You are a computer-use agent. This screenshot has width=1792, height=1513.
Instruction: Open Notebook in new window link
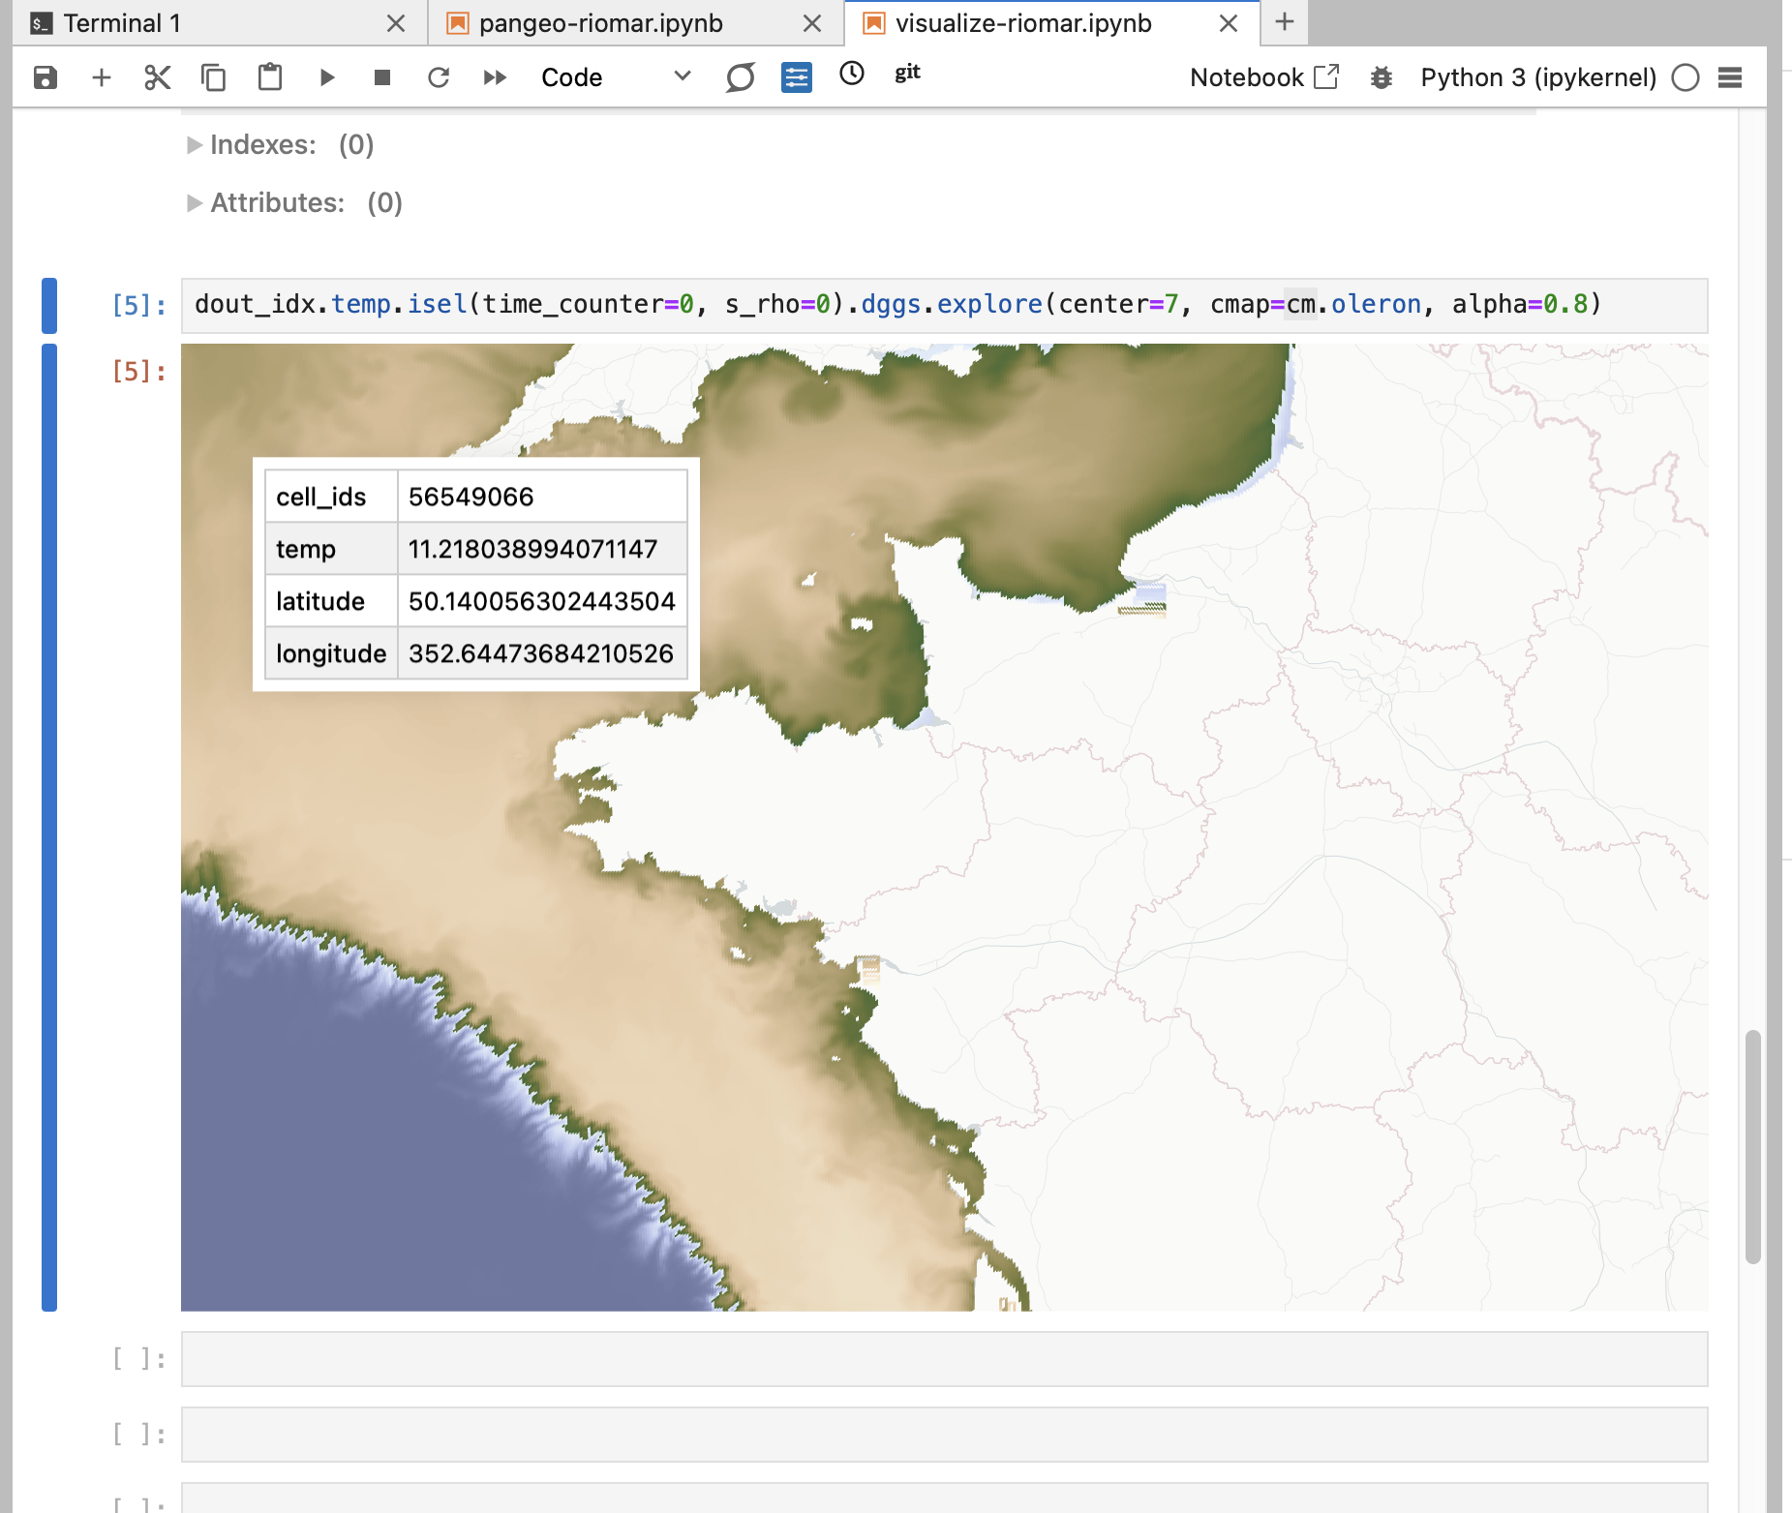pos(1263,77)
